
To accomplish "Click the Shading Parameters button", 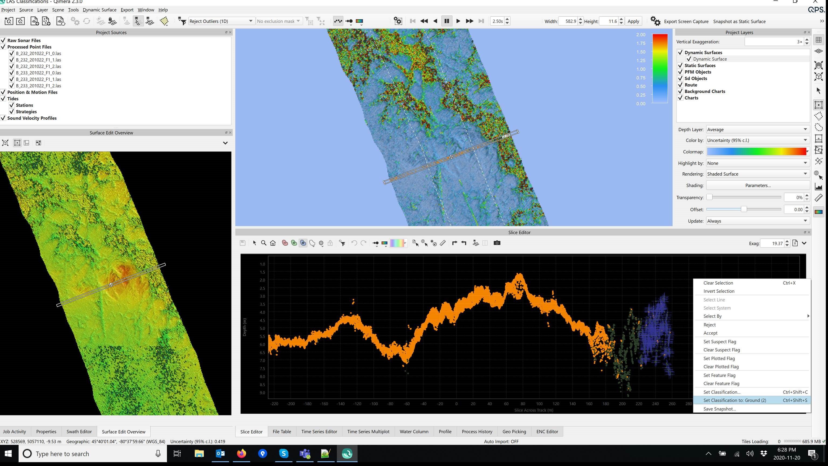I will pos(758,185).
